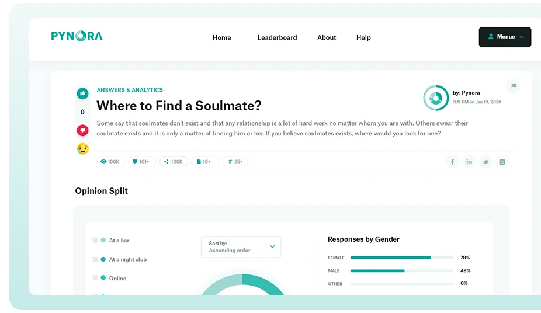Flag this question with the flag icon

[513, 86]
